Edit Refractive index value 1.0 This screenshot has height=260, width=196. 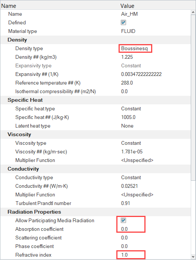point(124,255)
